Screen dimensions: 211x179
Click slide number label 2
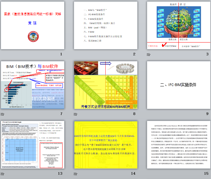click(134, 54)
